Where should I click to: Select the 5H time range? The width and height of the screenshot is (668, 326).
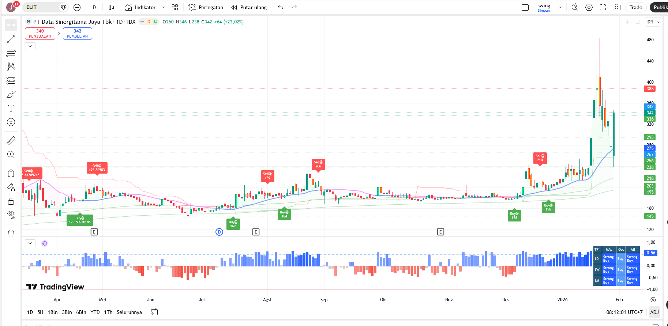(x=40, y=312)
